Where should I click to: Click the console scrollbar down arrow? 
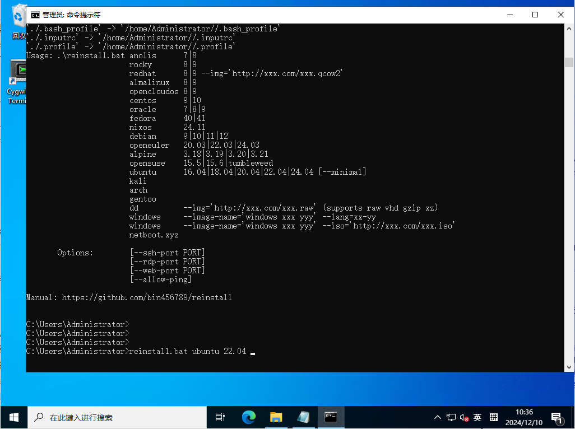(569, 367)
